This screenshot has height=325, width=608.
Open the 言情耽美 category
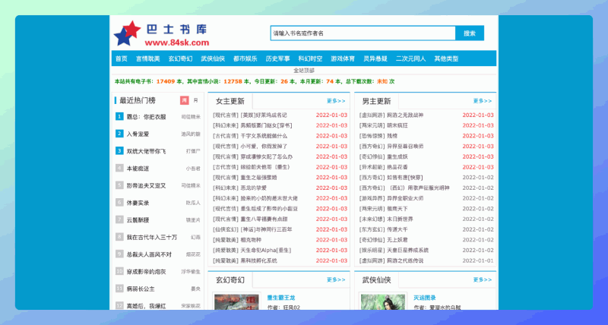tap(147, 58)
